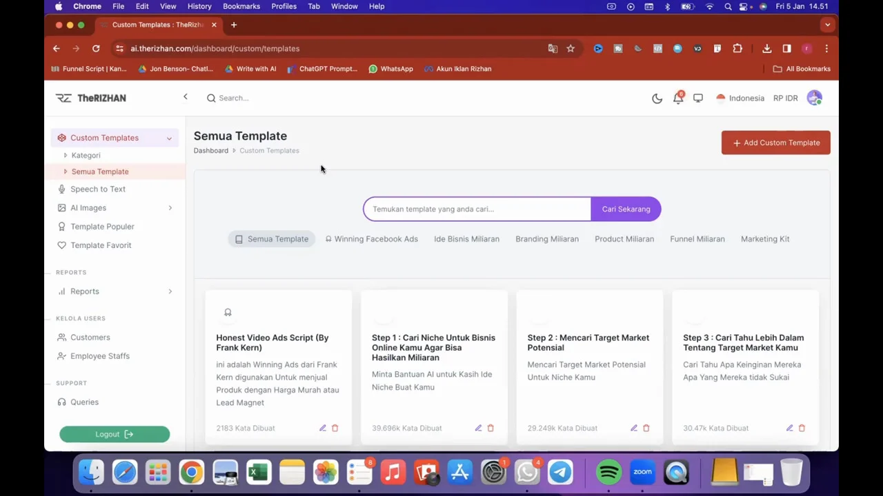Reload the page in Chrome
The image size is (883, 496).
96,48
